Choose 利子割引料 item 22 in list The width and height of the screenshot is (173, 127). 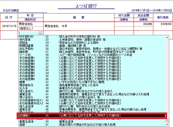(x=92, y=37)
